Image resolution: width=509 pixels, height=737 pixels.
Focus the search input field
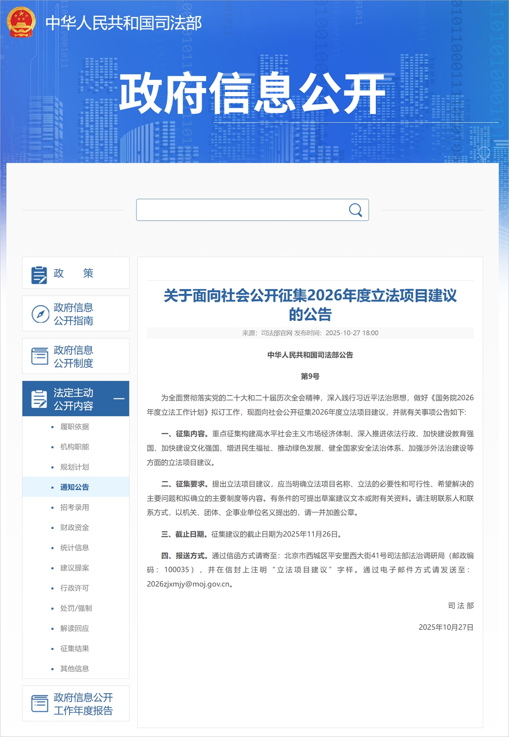tap(242, 210)
